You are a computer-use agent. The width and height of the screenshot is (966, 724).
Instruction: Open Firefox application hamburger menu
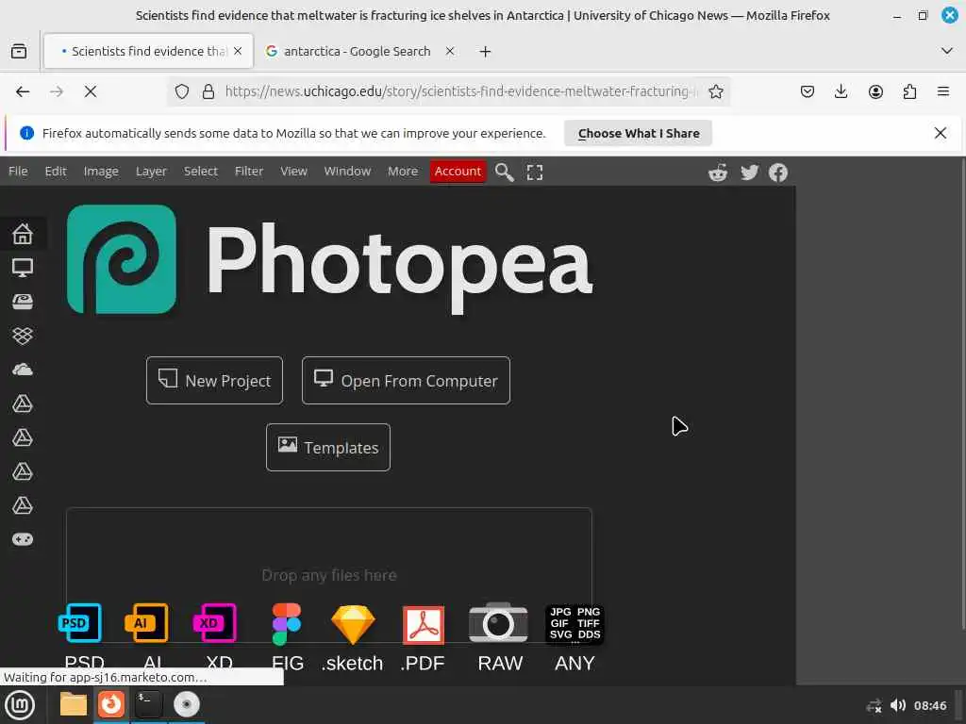click(943, 91)
